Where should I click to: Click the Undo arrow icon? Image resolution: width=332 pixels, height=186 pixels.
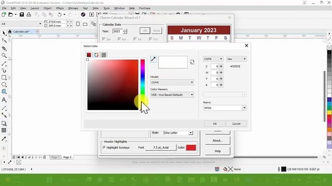point(60,14)
